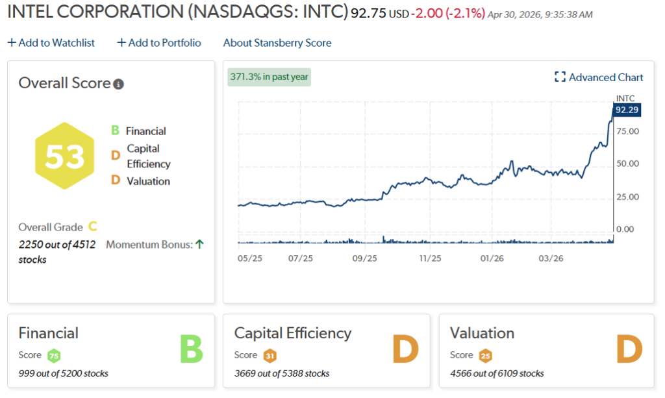Click the 07/25 date label on chart axis
The height and width of the screenshot is (398, 665).
pos(300,258)
